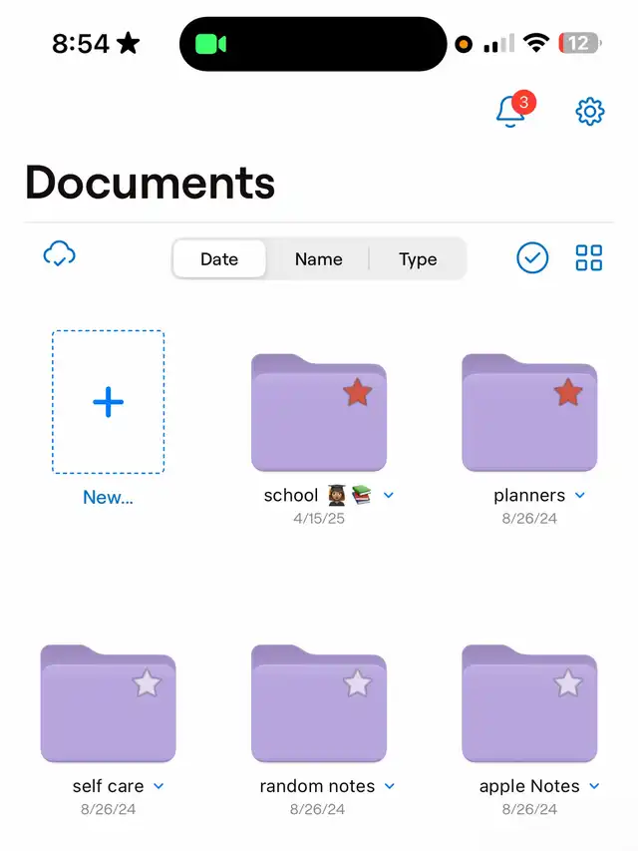Open the settings gear
This screenshot has height=851, width=638.
pyautogui.click(x=590, y=111)
